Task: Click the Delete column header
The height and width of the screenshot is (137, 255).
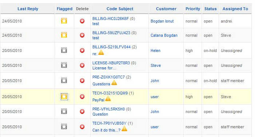Action: point(82,9)
